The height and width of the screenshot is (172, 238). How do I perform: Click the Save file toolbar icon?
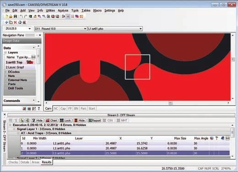click(x=15, y=16)
